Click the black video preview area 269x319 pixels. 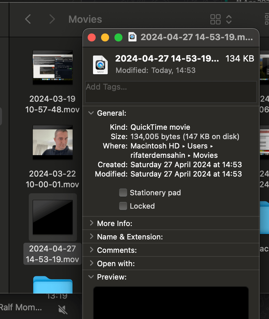(x=171, y=303)
